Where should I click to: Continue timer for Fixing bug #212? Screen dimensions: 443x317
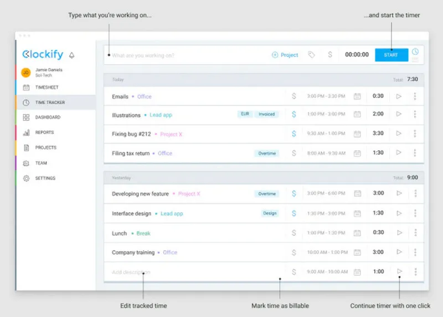(x=399, y=133)
